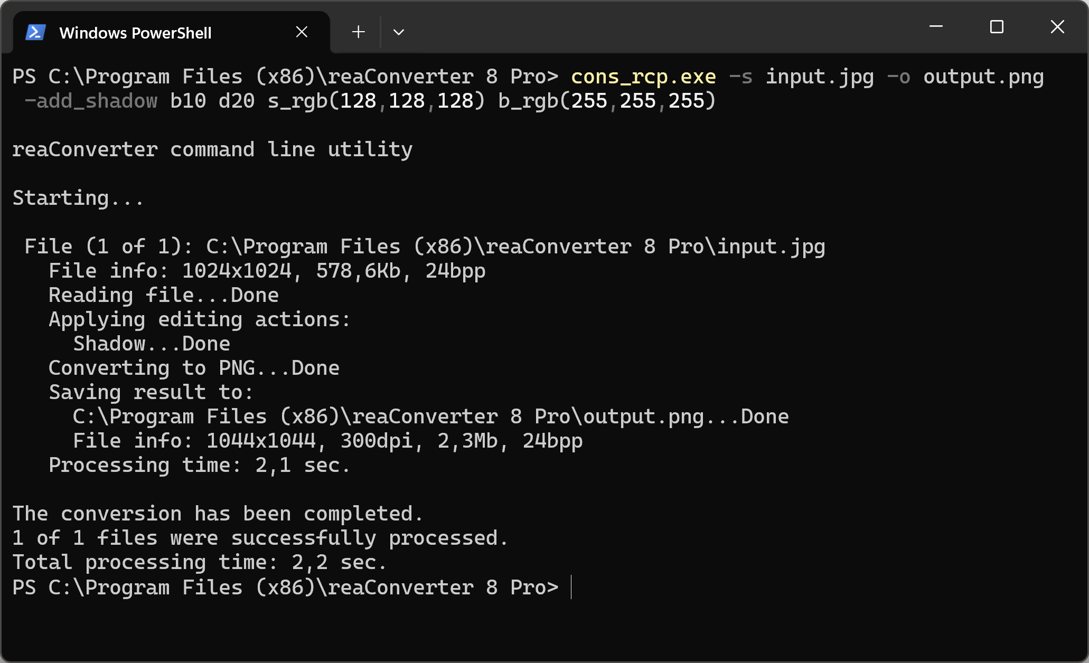Click the s_rgb(128,128,128) shadow color argument
Screen dimensions: 1089x663
[375, 101]
